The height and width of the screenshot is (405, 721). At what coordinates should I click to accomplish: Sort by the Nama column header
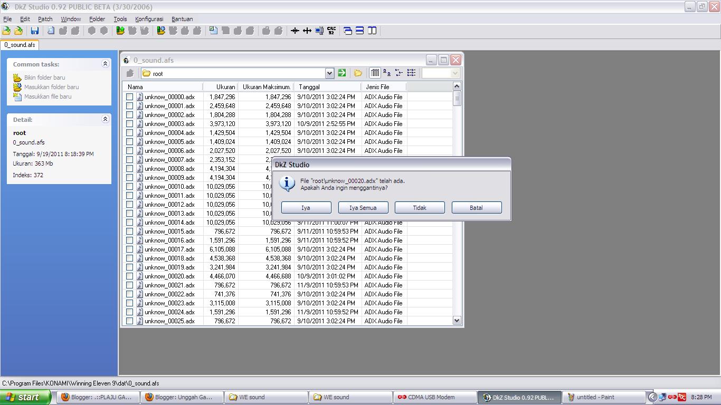point(163,87)
